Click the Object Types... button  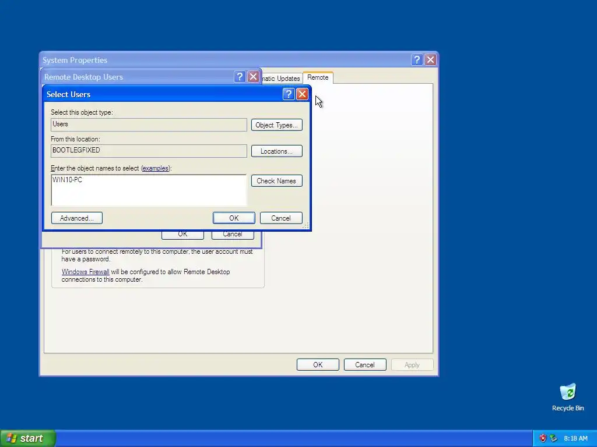(277, 125)
